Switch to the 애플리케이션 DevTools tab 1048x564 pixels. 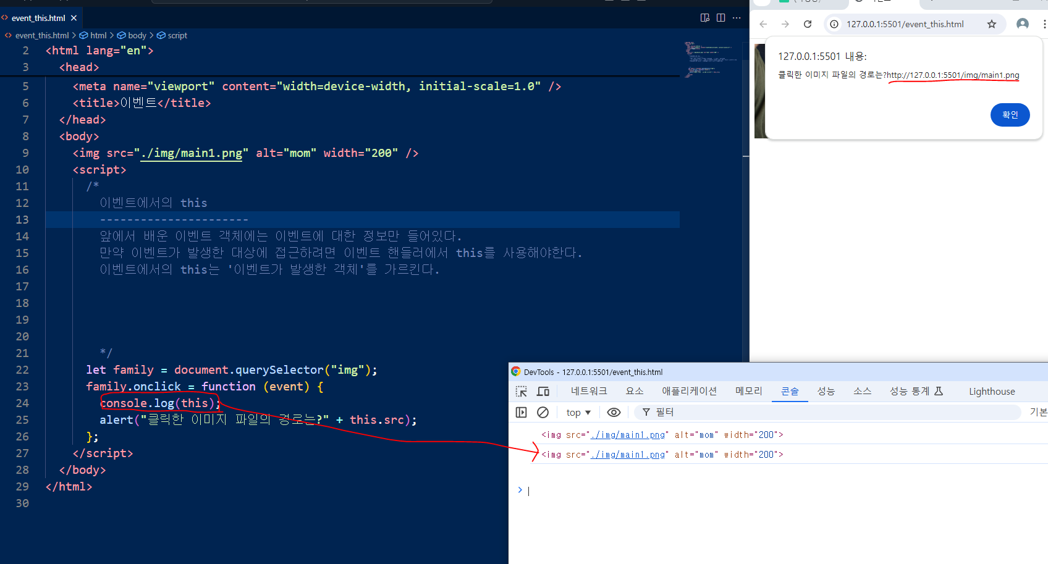(x=689, y=391)
